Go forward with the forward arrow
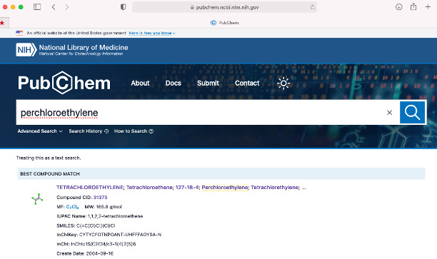437x259 pixels. [67, 7]
